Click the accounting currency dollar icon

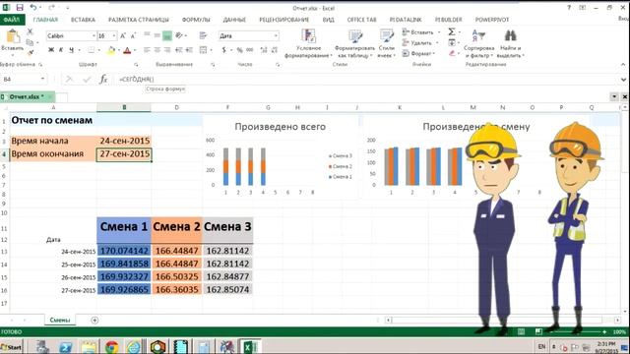224,50
